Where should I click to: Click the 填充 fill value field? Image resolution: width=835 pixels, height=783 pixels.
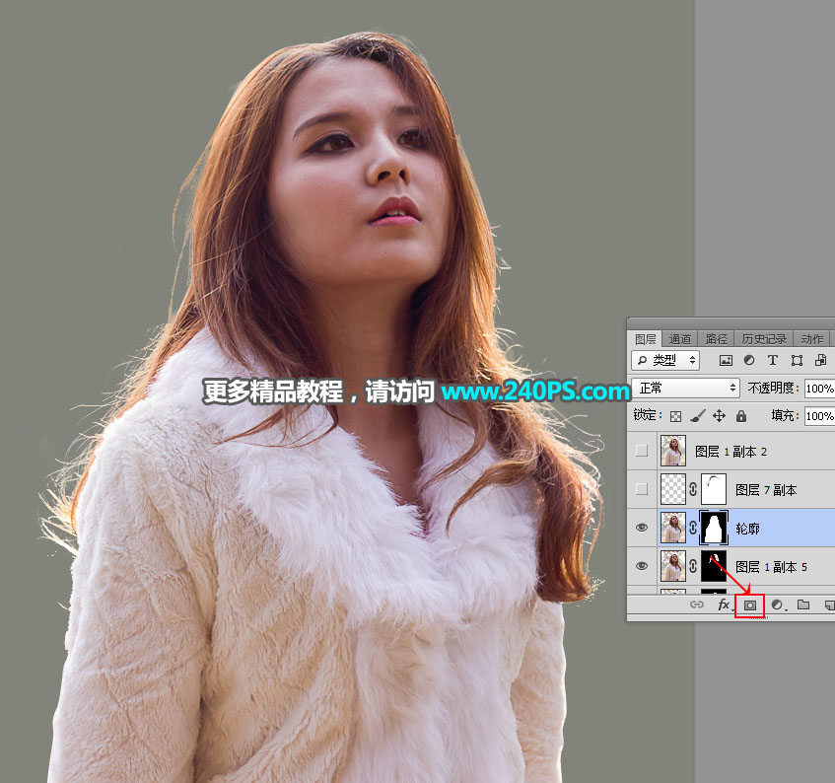(x=819, y=416)
